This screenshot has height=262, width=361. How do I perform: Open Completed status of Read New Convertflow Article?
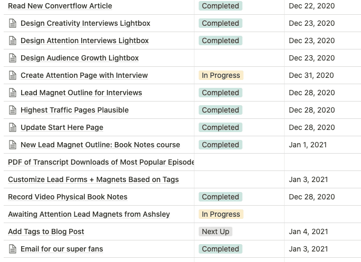point(220,6)
